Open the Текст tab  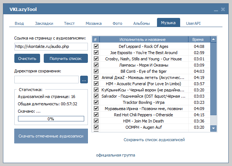pos(69,23)
